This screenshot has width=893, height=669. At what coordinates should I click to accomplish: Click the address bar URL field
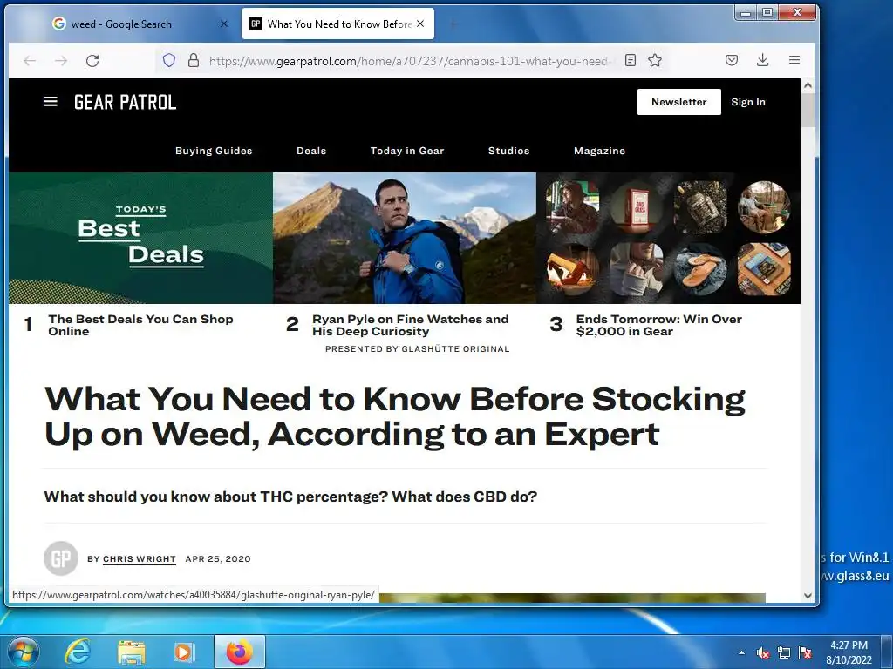pos(410,61)
